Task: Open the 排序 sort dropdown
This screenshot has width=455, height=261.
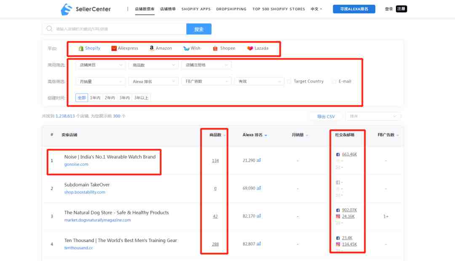Action: point(373,116)
